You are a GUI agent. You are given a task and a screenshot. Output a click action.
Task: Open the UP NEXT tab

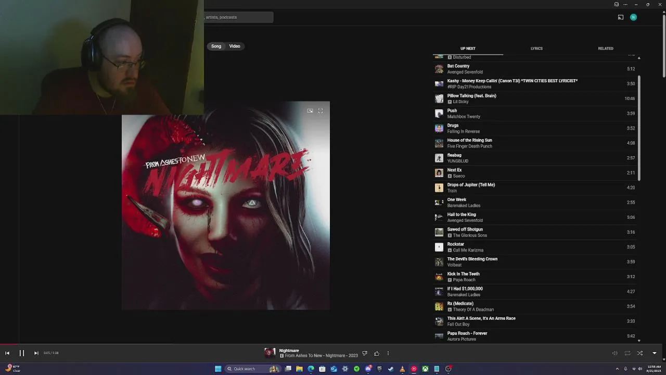[468, 48]
